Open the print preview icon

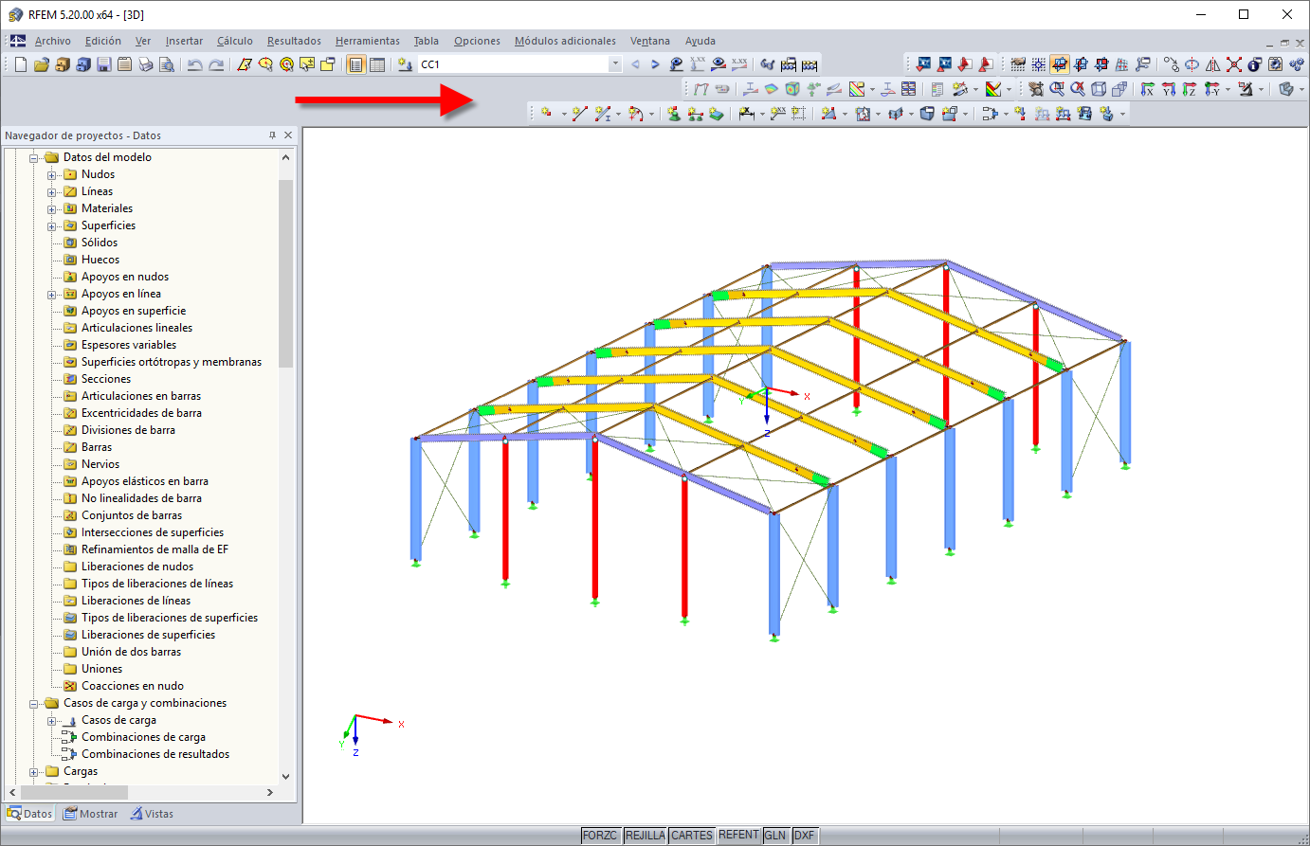(x=166, y=64)
